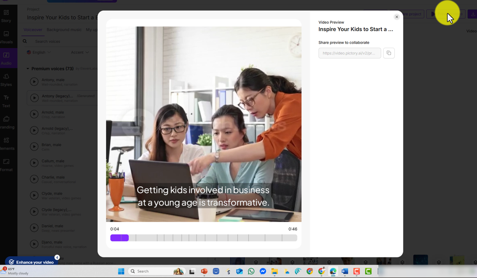This screenshot has width=477, height=278.
Task: Open the Styles section in the sidebar
Action: pos(6,80)
